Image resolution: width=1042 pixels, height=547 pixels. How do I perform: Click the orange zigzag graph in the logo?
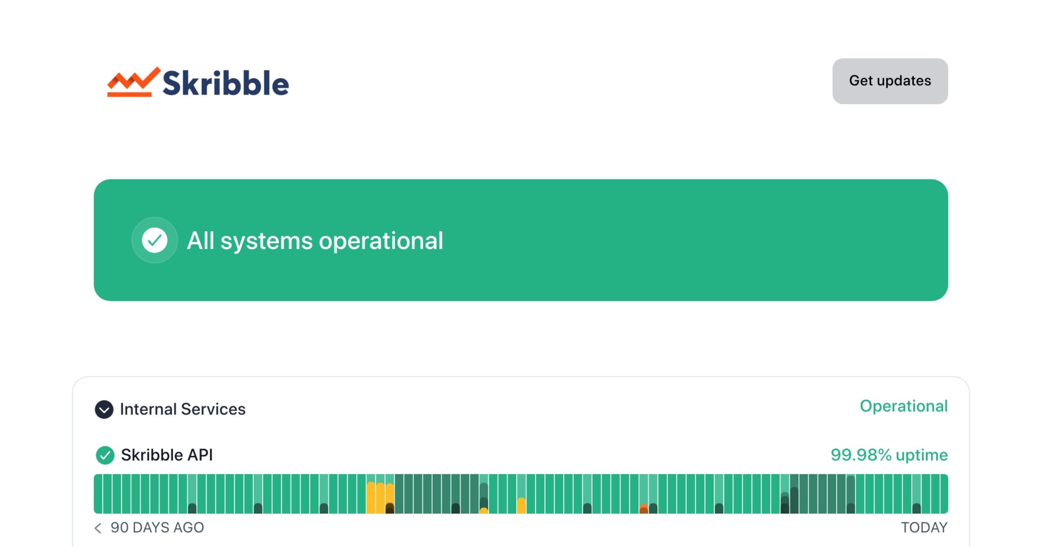tap(132, 82)
